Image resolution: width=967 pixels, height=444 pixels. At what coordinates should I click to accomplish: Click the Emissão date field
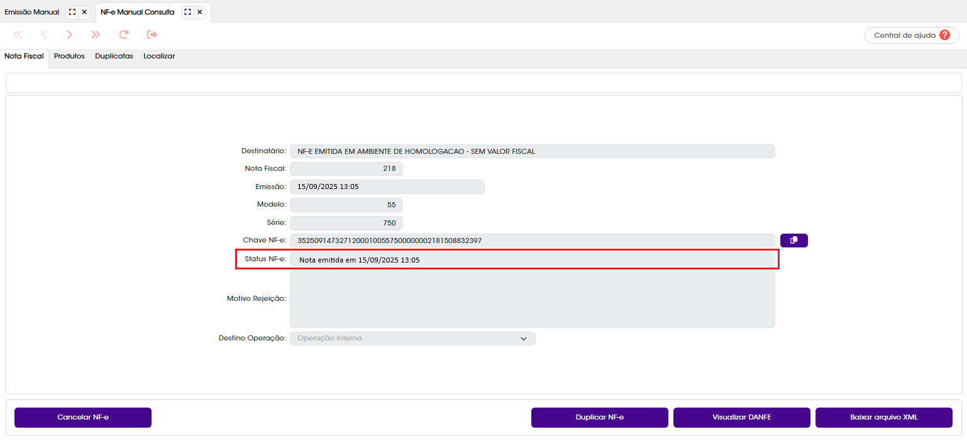(x=387, y=187)
